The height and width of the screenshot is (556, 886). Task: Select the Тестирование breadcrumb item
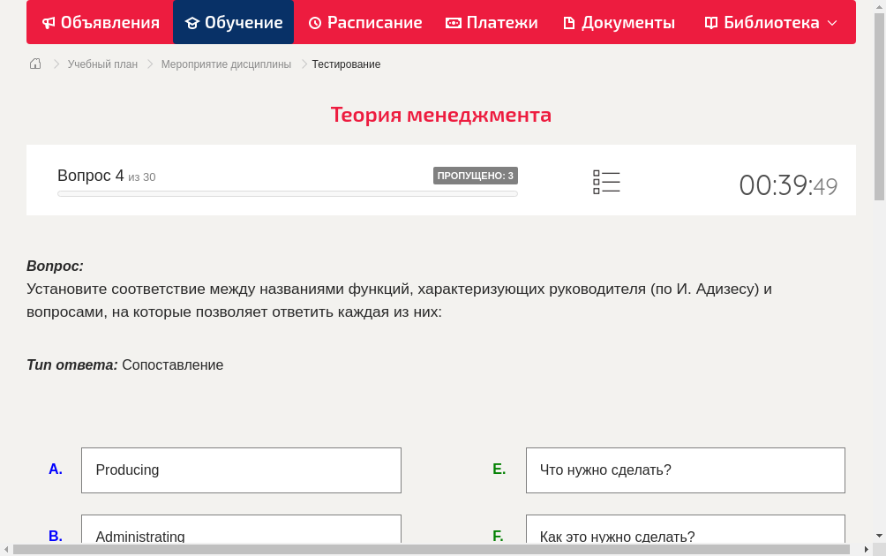pos(345,64)
